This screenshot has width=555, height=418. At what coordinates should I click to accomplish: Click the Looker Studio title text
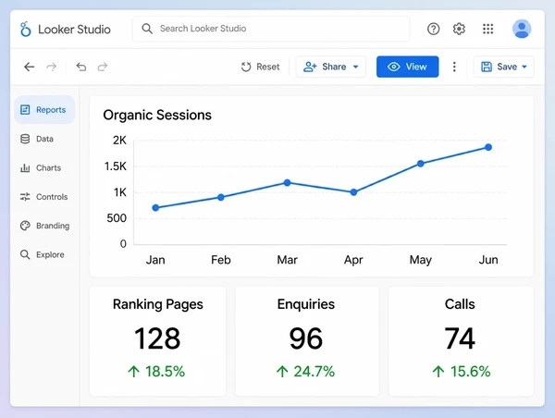click(74, 30)
